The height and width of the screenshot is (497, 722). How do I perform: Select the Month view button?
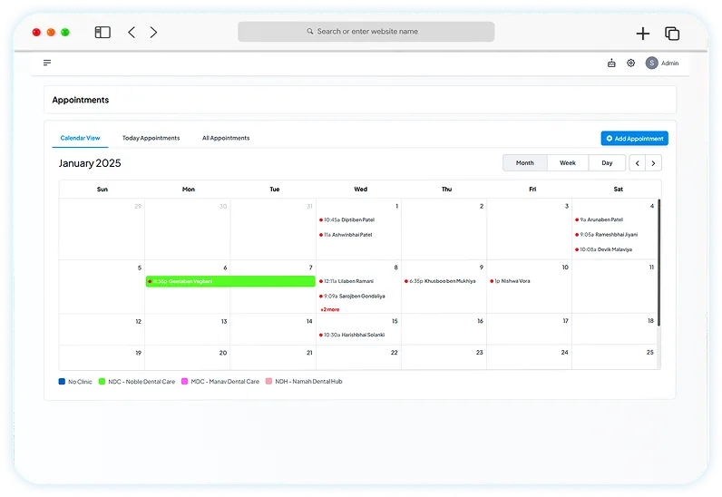tap(525, 163)
